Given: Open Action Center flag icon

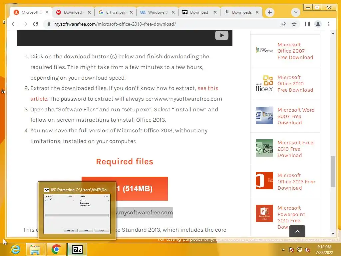Looking at the screenshot, I should click(291, 250).
